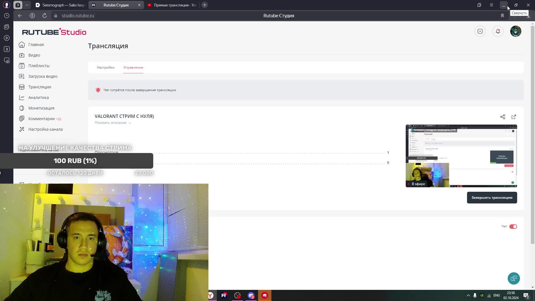Click Завершить трансляцию button
535x301 pixels.
point(492,198)
